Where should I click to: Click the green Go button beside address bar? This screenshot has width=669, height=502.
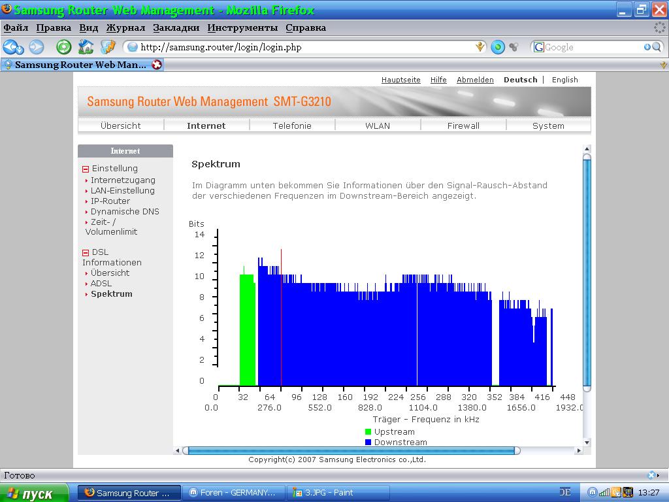[498, 47]
